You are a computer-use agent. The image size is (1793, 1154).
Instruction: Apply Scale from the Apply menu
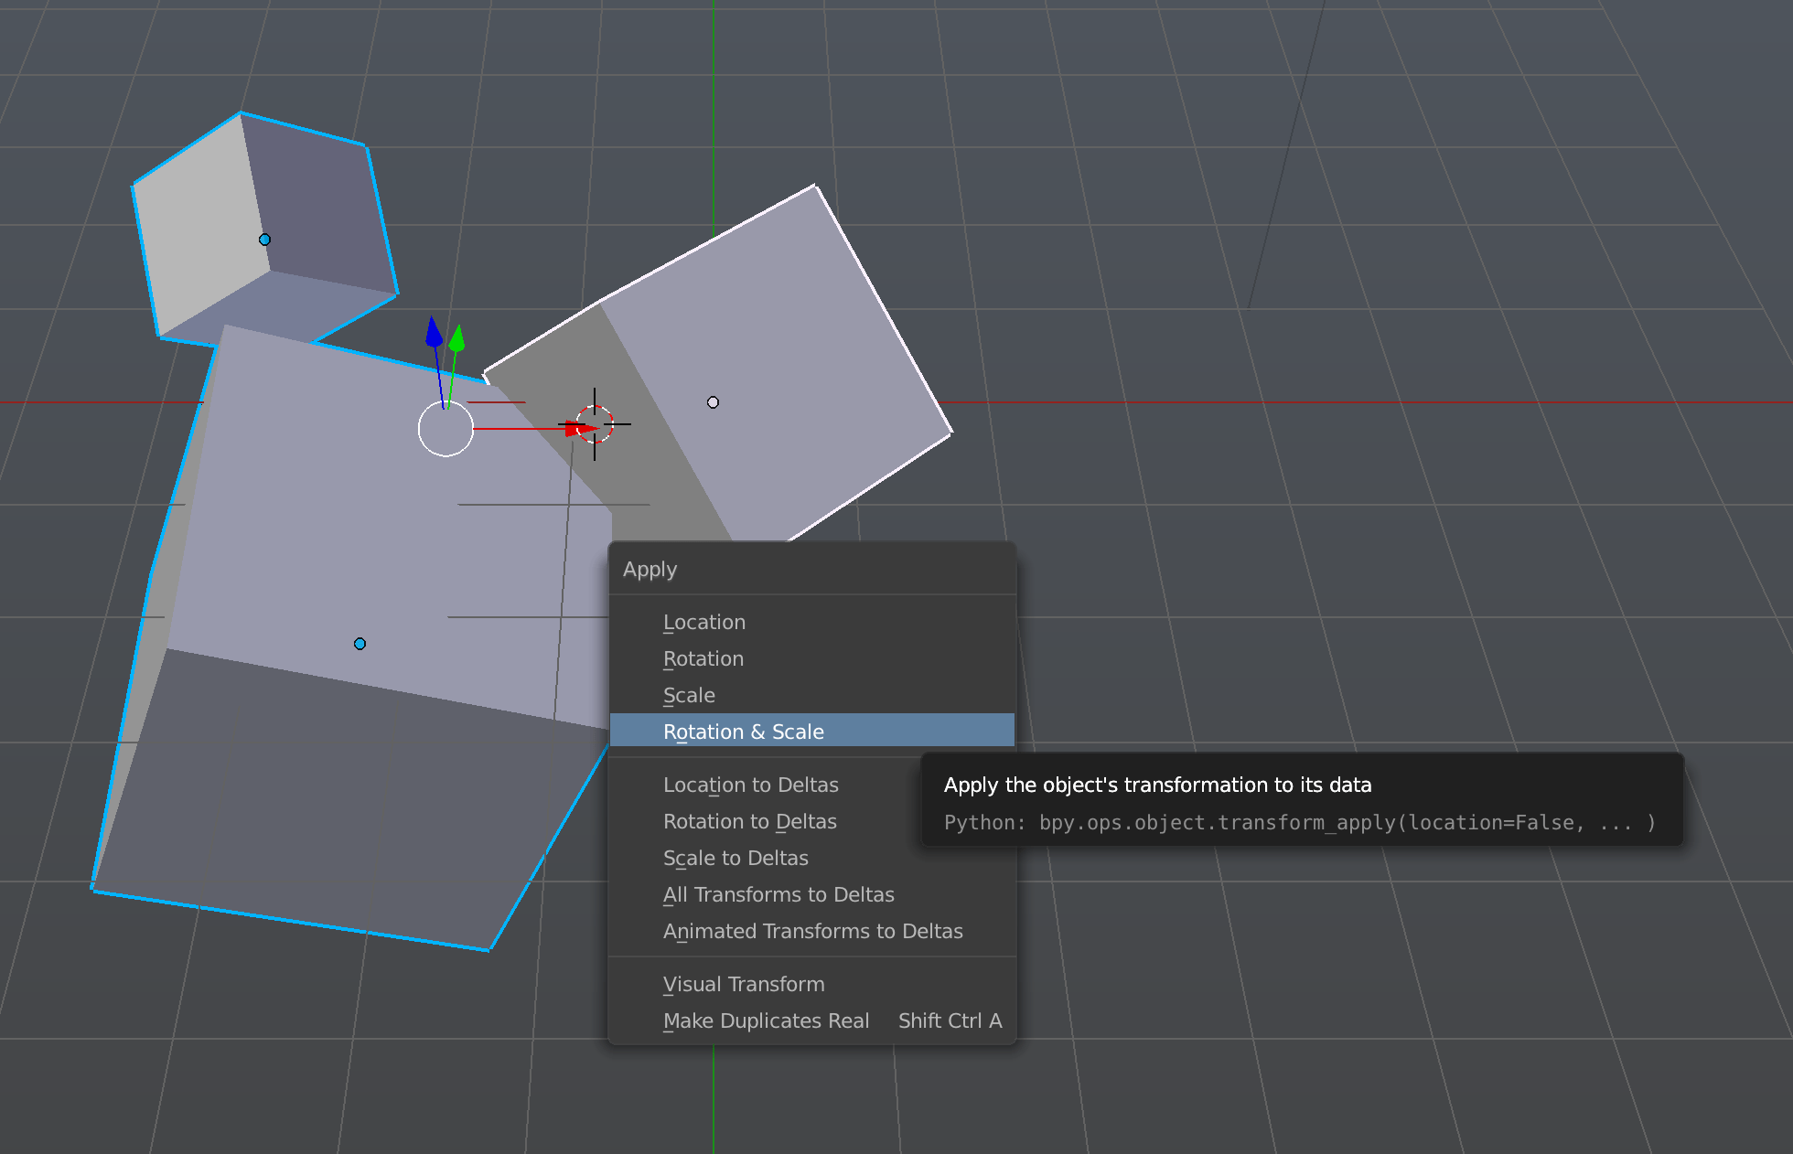coord(689,695)
